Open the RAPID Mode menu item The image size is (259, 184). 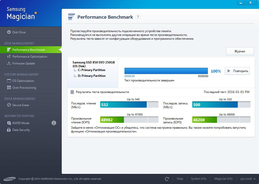click(x=21, y=123)
